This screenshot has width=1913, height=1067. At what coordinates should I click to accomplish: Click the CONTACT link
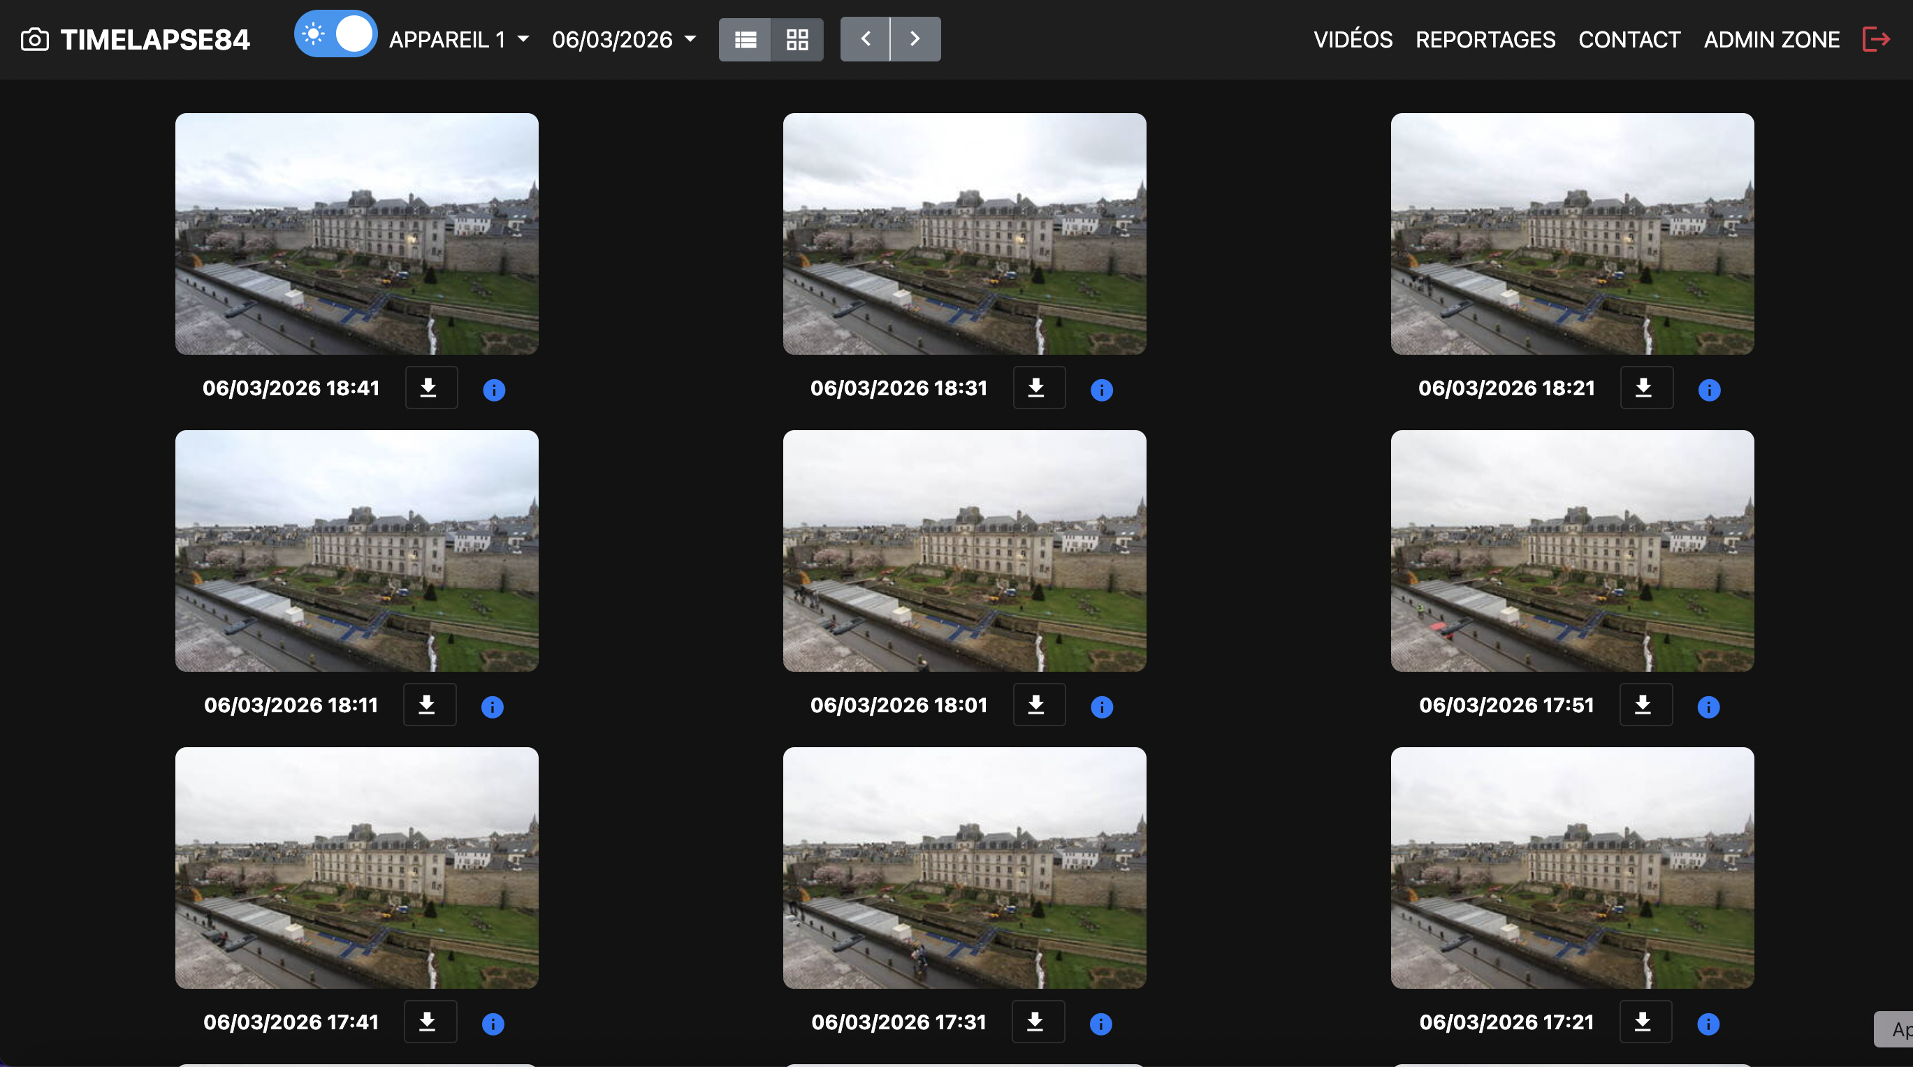pyautogui.click(x=1629, y=39)
